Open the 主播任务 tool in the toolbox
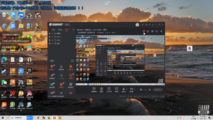This screenshot has width=213, height=120. point(71,67)
